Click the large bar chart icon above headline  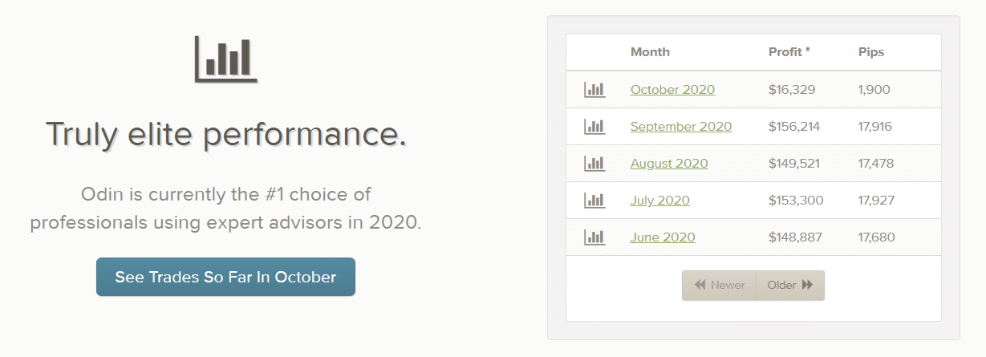pyautogui.click(x=225, y=59)
